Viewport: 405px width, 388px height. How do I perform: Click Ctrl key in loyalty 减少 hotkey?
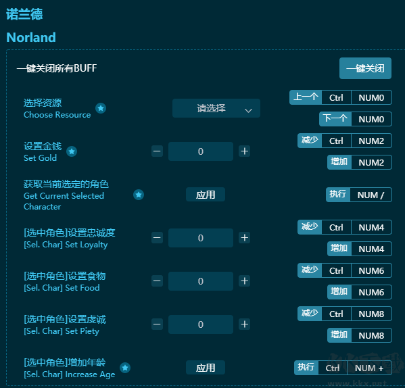coord(336,227)
